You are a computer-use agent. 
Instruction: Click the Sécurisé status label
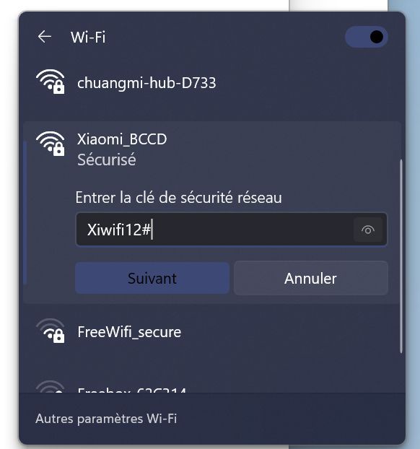coord(107,160)
